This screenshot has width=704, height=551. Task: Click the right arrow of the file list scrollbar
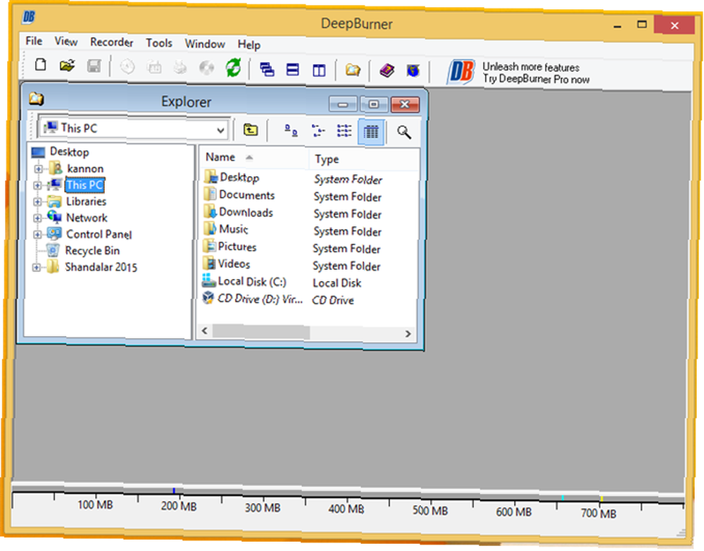coord(408,334)
